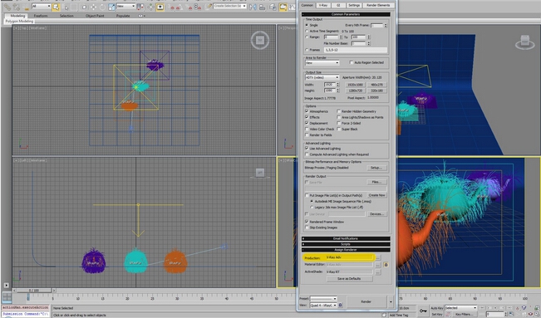541x318 pixels.
Task: Switch to the GI tab
Action: click(338, 5)
